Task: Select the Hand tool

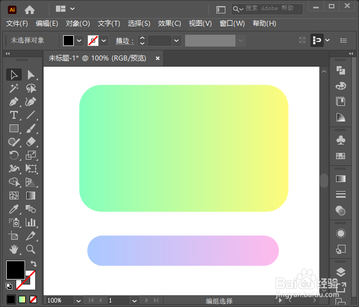Action: point(14,249)
